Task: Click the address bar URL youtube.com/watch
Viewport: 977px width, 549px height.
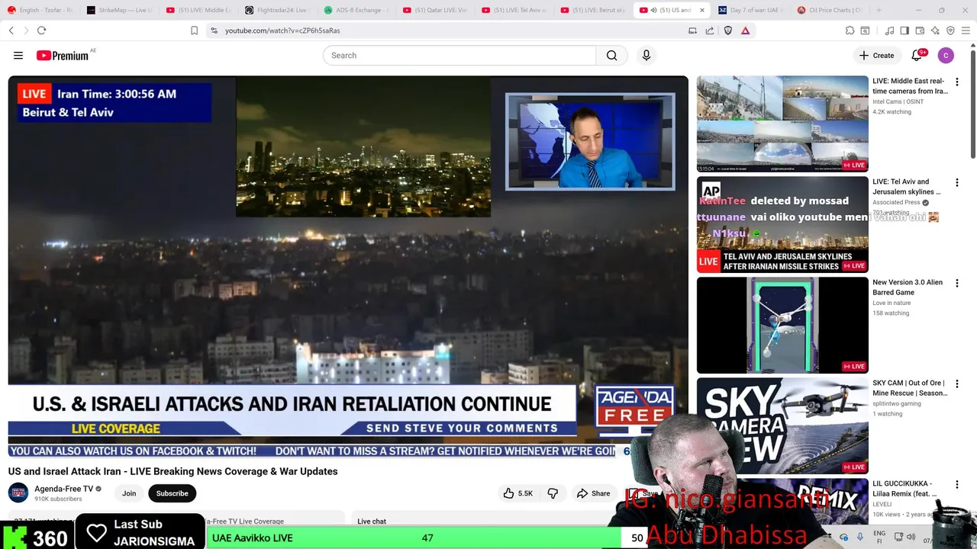Action: 282,30
